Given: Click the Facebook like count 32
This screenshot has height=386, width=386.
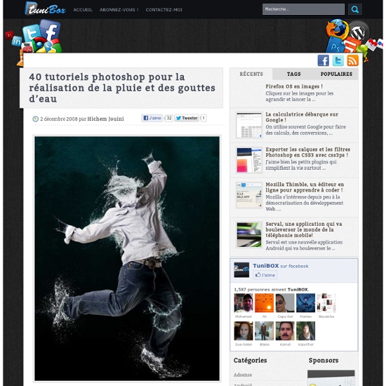Looking at the screenshot, I should (x=169, y=118).
